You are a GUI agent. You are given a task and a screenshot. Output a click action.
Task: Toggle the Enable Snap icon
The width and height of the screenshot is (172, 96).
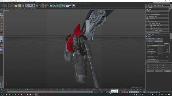coord(2,45)
